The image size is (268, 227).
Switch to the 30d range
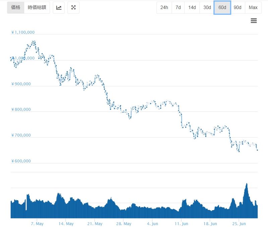click(x=207, y=8)
